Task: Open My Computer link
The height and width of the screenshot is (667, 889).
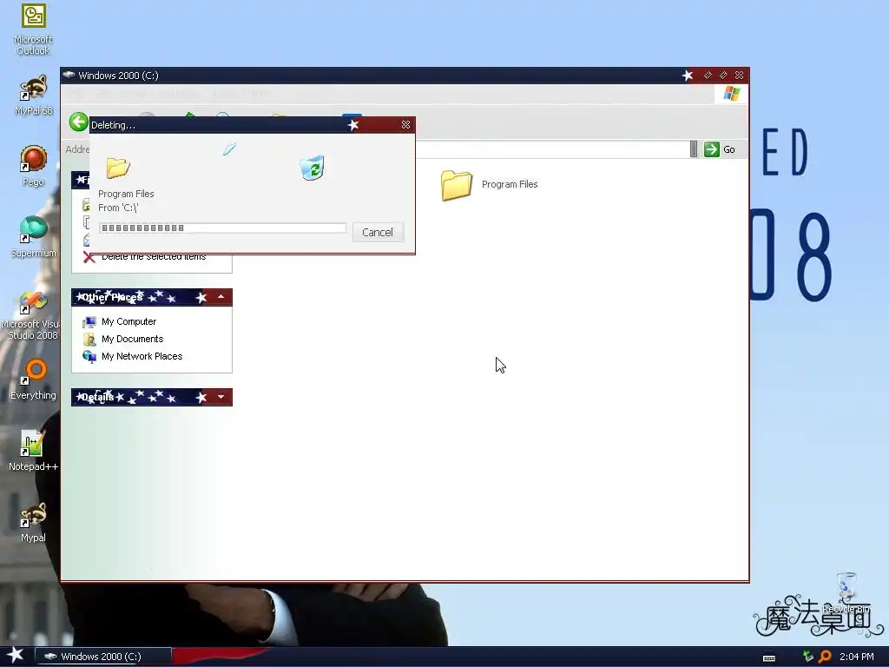Action: pos(128,321)
